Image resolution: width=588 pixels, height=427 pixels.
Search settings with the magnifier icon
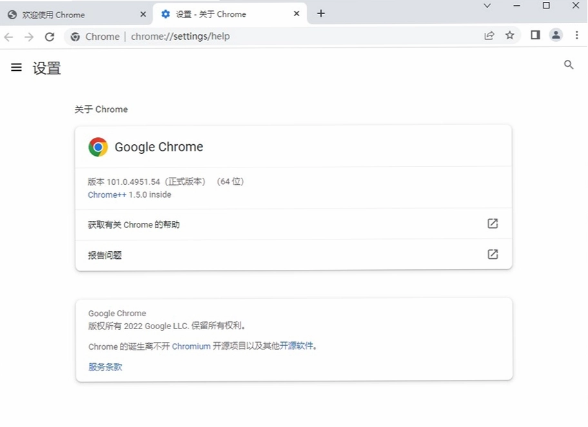(569, 65)
